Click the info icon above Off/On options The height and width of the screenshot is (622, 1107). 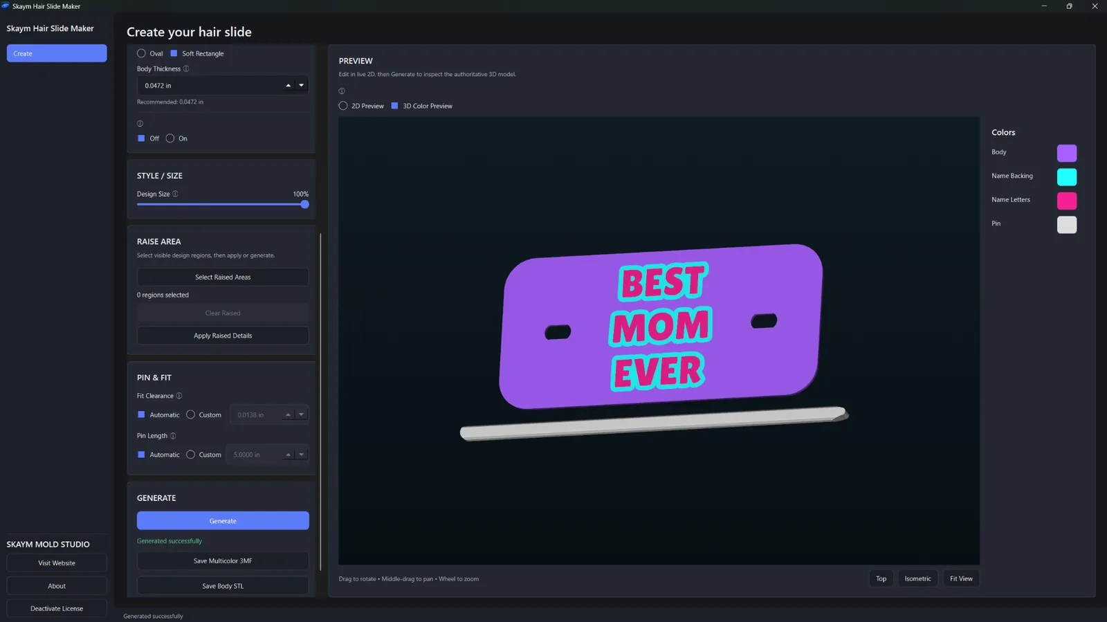pyautogui.click(x=140, y=124)
